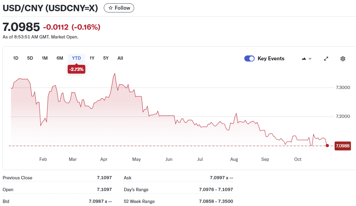Switch to 6M range

pyautogui.click(x=60, y=58)
